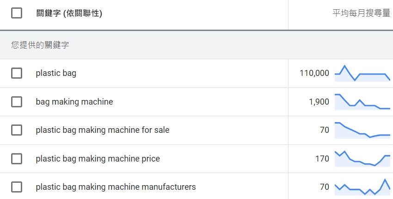
Task: Check plastic bag making machine price row
Action: (x=17, y=159)
